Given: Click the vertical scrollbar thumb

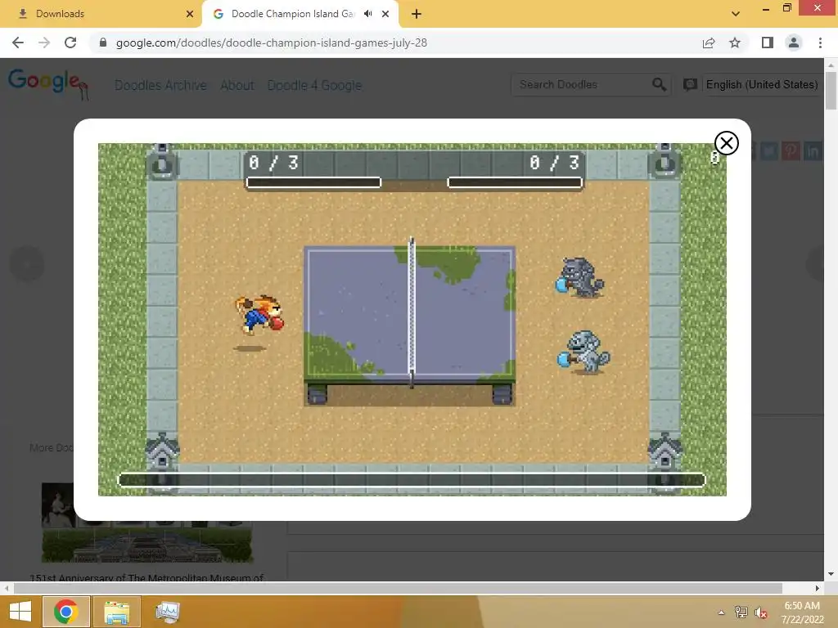Looking at the screenshot, I should click(831, 90).
